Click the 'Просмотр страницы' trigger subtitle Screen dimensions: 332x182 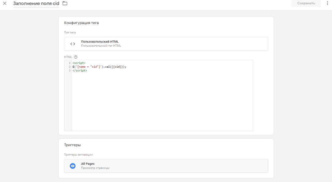coord(95,168)
